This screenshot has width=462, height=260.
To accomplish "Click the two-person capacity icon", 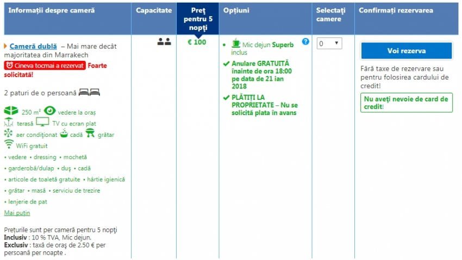I will coord(164,42).
